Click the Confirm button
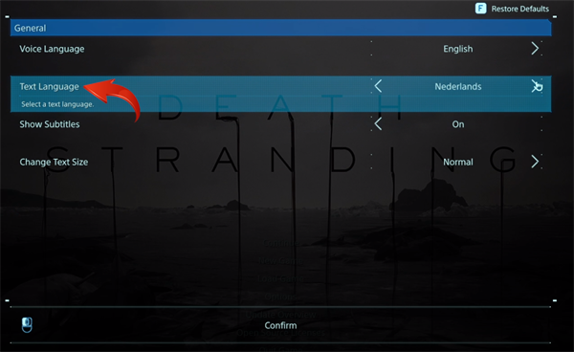The width and height of the screenshot is (574, 352). (x=280, y=325)
